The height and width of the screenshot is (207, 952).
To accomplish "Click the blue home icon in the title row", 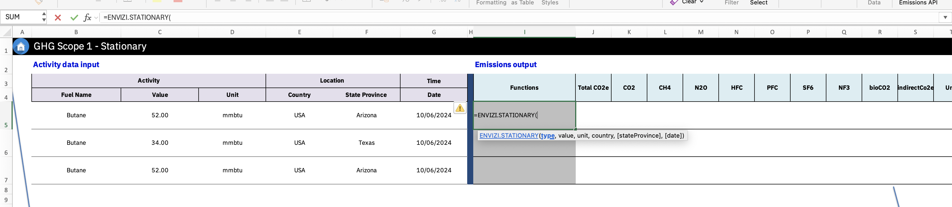I will pos(21,47).
